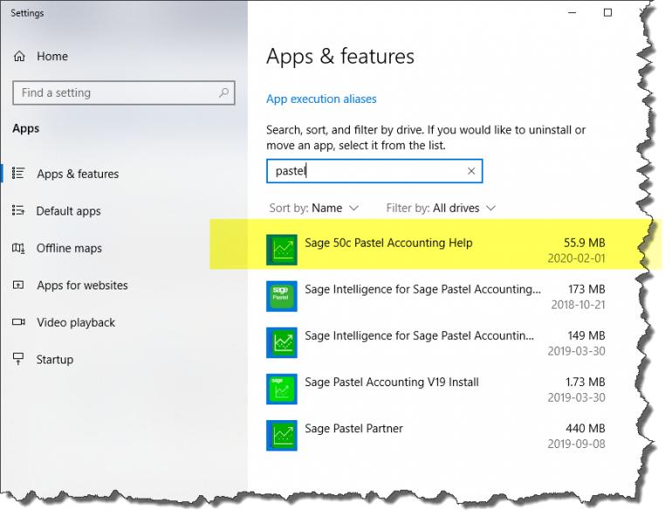The image size is (672, 523).
Task: Click the magnifier icon in Find a setting
Action: click(224, 93)
